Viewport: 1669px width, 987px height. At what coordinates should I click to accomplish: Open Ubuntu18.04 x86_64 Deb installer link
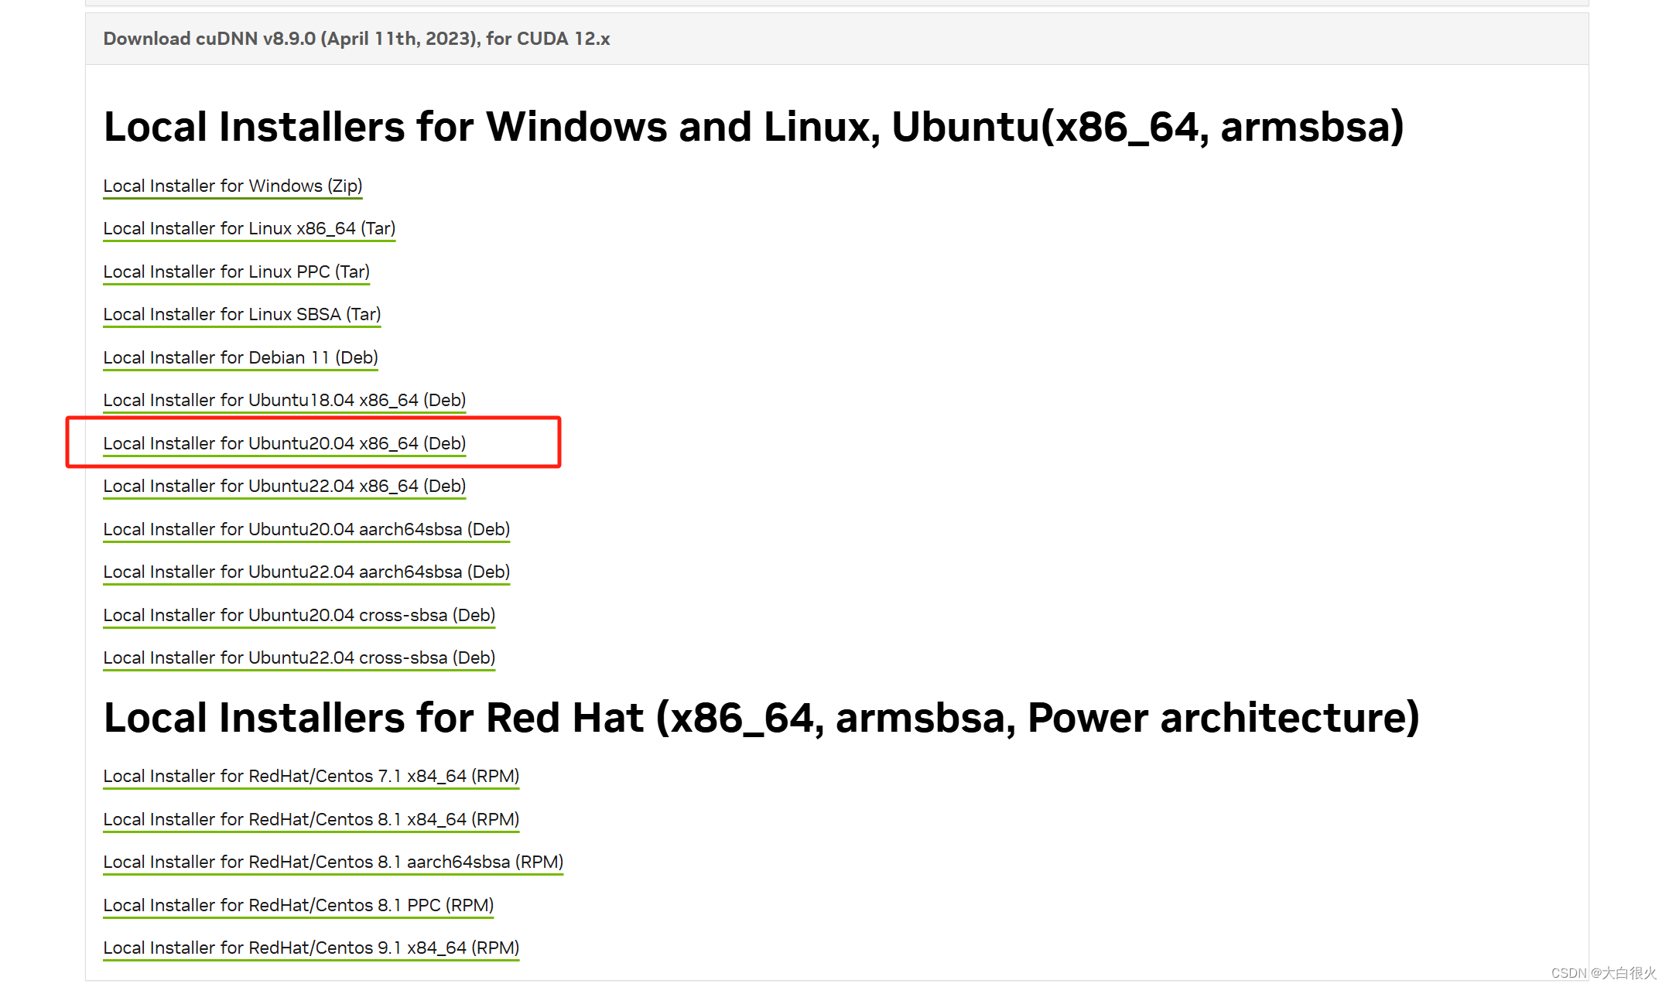tap(285, 401)
